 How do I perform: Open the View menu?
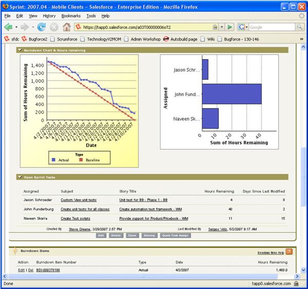coord(33,16)
